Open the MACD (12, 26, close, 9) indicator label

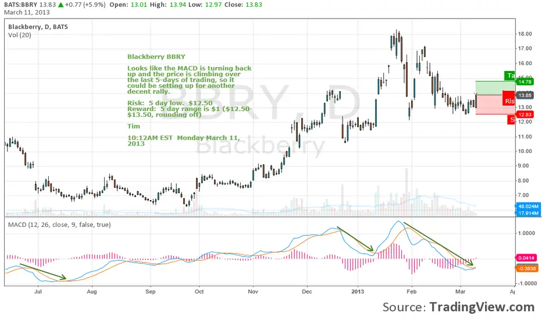[59, 225]
